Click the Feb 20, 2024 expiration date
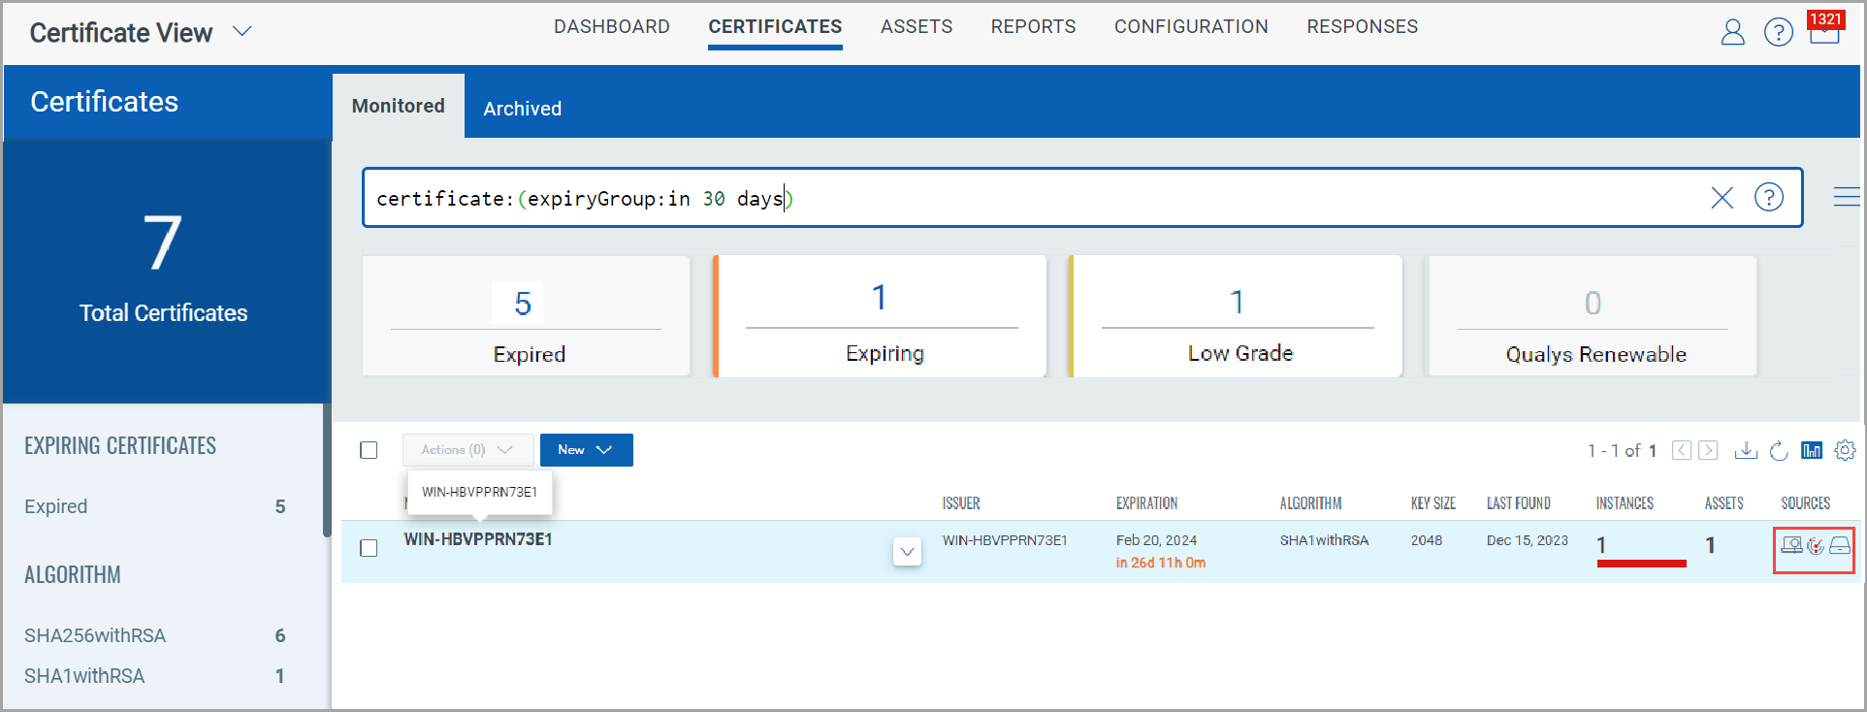Screen dimensions: 1867x712 point(1156,540)
